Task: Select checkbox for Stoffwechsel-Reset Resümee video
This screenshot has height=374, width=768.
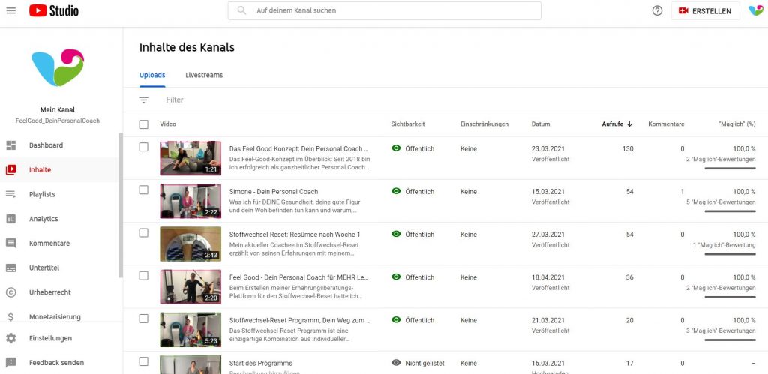Action: tap(144, 233)
